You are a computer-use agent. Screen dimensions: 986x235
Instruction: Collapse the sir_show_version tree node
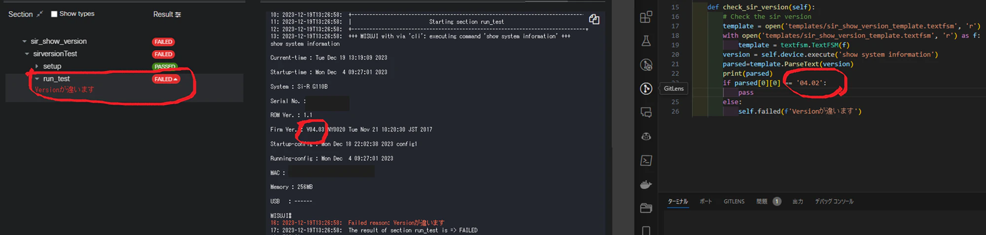click(x=25, y=41)
